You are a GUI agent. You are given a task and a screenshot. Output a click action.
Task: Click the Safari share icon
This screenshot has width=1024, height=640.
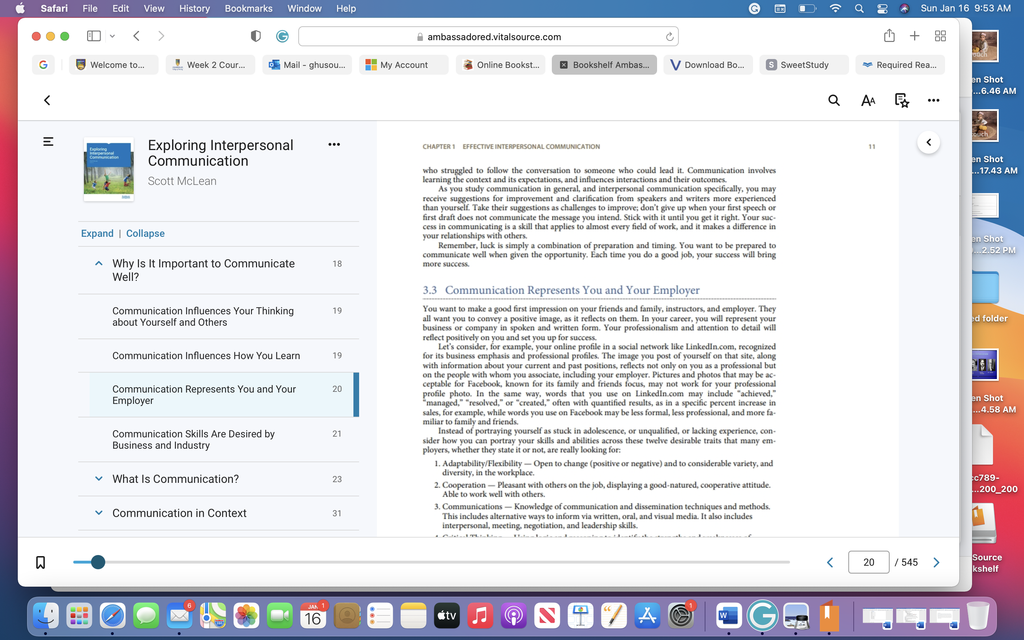(889, 36)
